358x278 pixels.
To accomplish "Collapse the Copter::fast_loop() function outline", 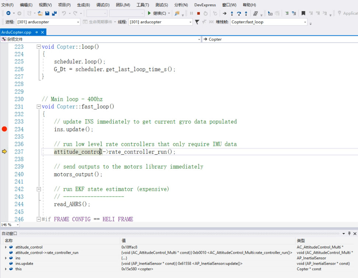I will click(39, 106).
